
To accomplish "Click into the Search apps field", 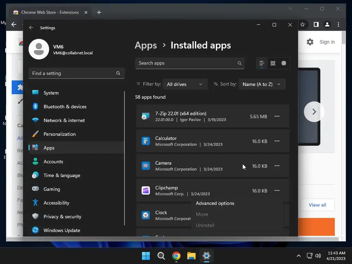I will point(190,63).
